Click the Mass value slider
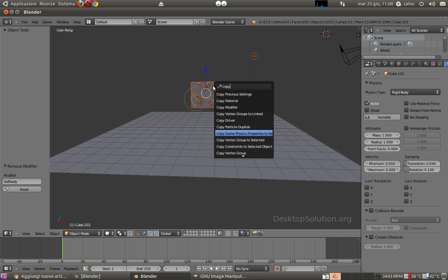 pyautogui.click(x=382, y=136)
